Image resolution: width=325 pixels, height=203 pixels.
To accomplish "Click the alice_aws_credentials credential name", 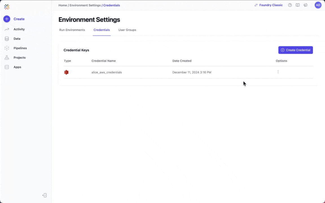I will coord(107,72).
